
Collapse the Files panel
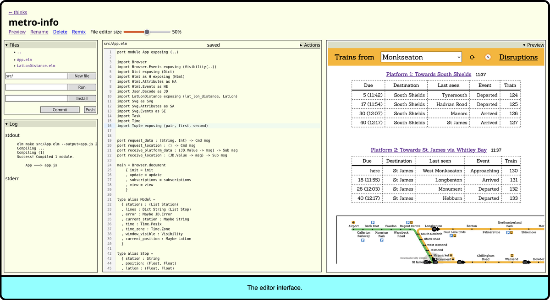50,45
